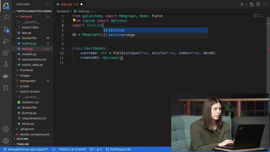Expand the OUTLINE section
The height and width of the screenshot is (152, 270).
[32, 139]
